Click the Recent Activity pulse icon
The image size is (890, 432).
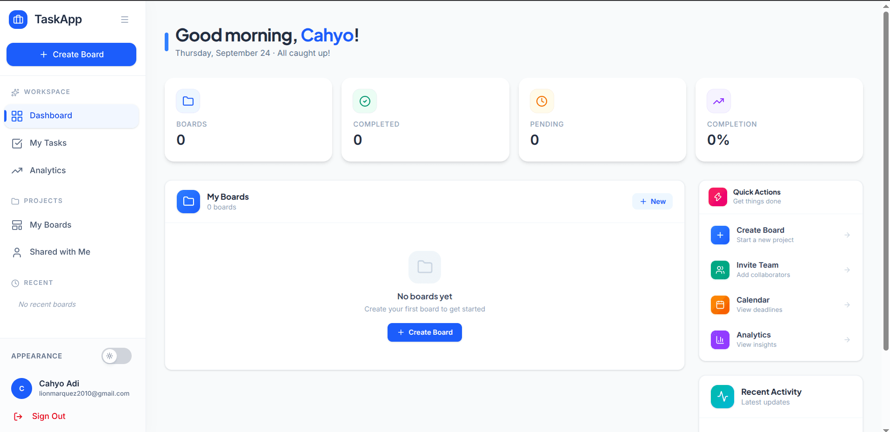723,397
